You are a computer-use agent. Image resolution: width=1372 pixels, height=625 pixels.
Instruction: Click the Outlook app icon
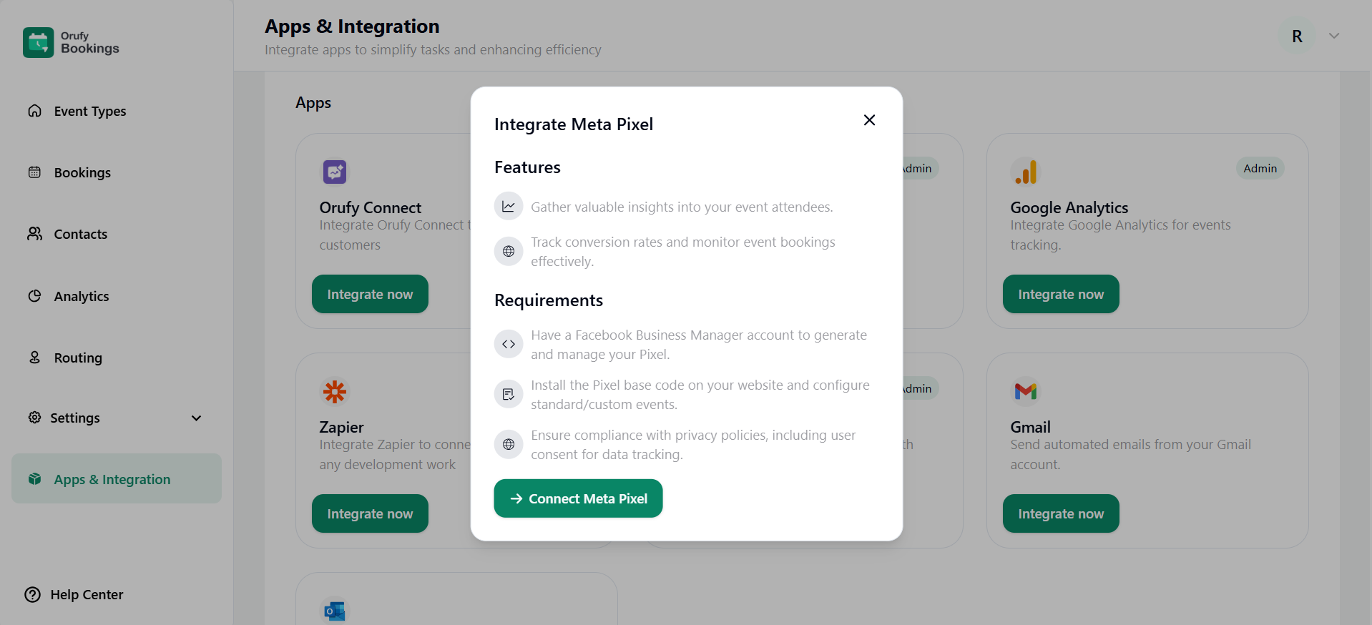(x=334, y=611)
